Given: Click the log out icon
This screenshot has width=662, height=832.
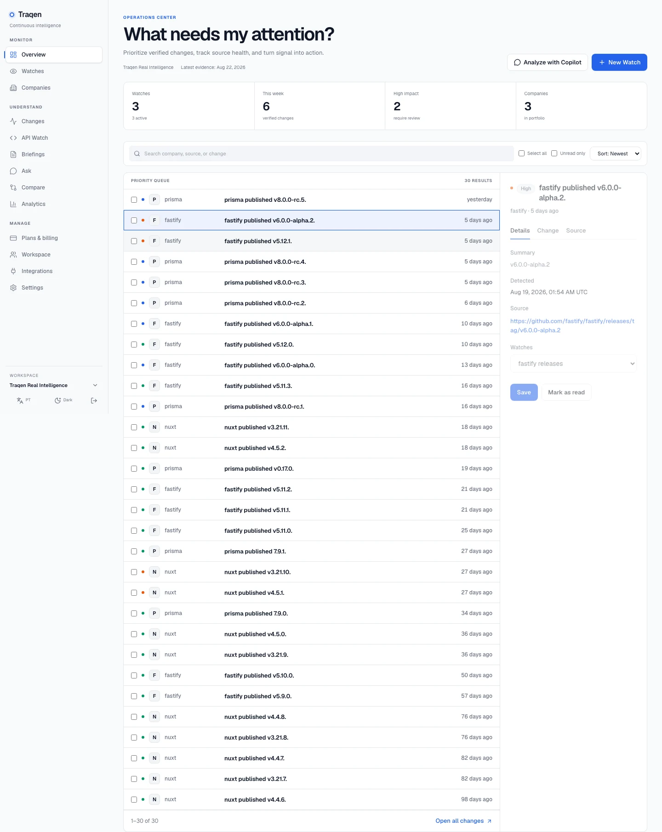Looking at the screenshot, I should click(94, 400).
